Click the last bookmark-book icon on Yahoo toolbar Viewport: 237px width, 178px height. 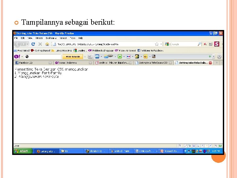[x=154, y=56]
